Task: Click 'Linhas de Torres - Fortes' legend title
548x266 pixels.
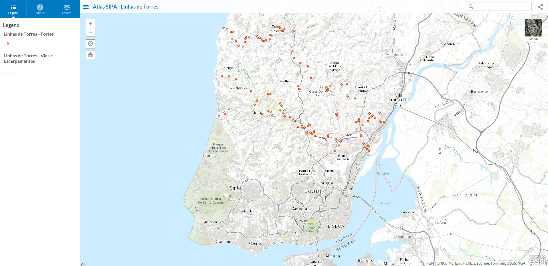Action: pos(29,34)
